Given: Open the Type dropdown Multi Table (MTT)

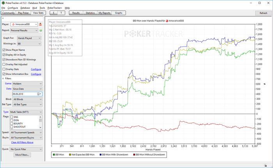Looking at the screenshot, I should [x=26, y=112].
